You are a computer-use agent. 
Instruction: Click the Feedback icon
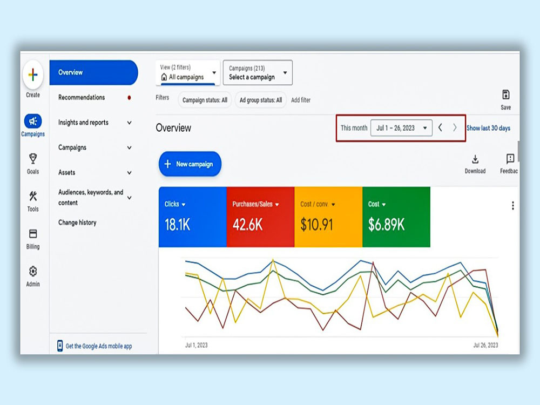[510, 159]
